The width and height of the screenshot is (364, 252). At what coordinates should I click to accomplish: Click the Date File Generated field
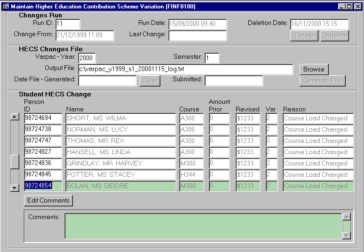coord(107,80)
